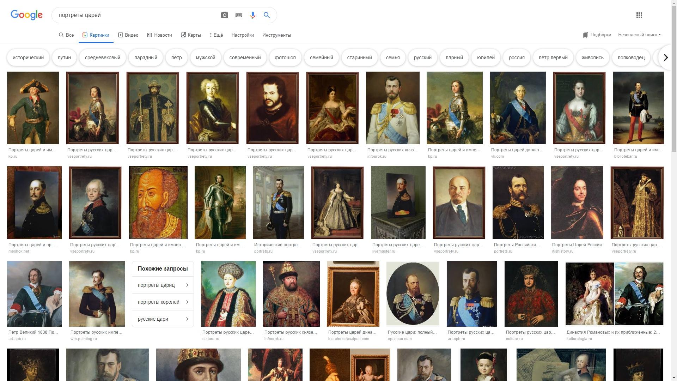The height and width of the screenshot is (381, 677).
Task: Click the blue magnifier search button
Action: [267, 15]
